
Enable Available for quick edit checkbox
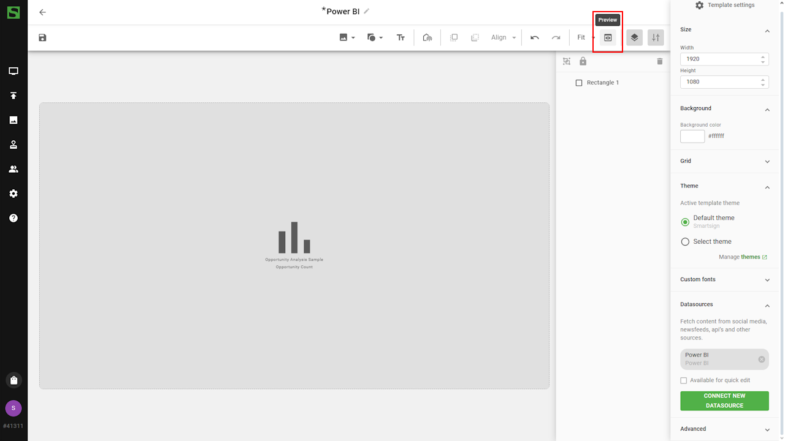coord(684,380)
